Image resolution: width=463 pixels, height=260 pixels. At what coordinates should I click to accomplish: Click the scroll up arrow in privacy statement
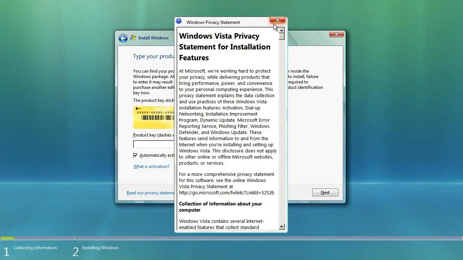282,30
